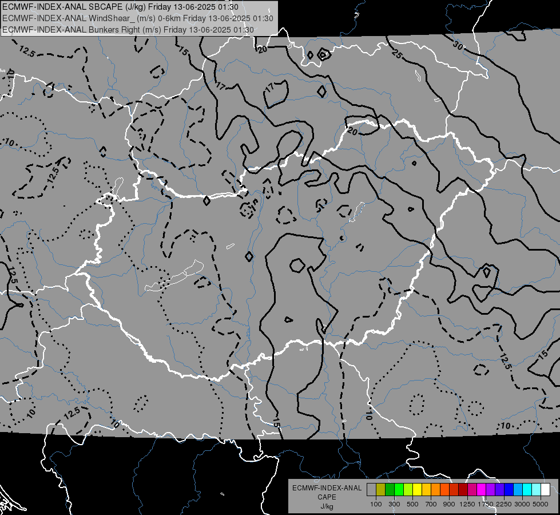
Task: Click the olive swatch in the CAPE legend
Action: click(380, 490)
